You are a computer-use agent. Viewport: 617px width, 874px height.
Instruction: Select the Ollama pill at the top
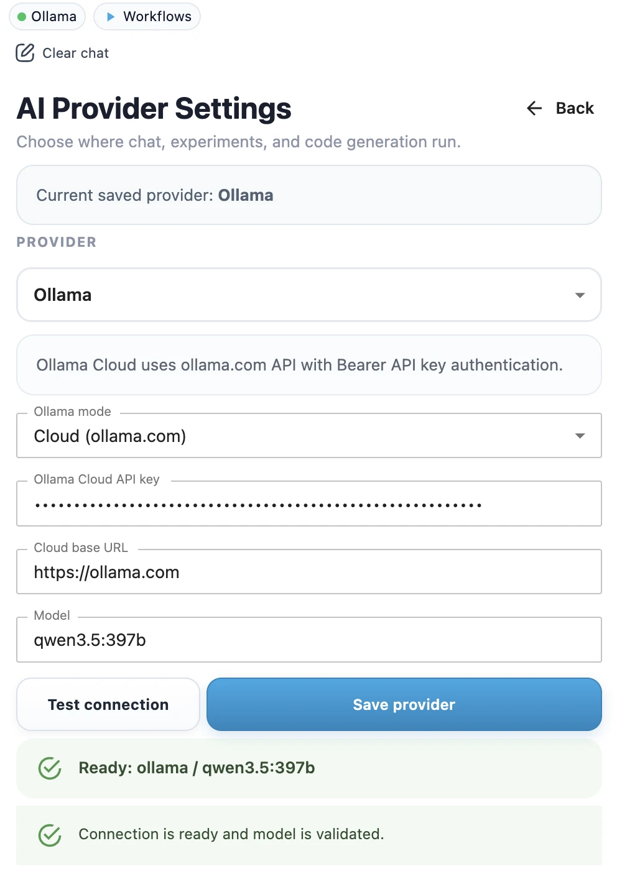point(47,17)
